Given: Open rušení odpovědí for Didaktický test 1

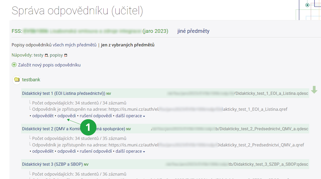Looking at the screenshot, I should (96, 116).
